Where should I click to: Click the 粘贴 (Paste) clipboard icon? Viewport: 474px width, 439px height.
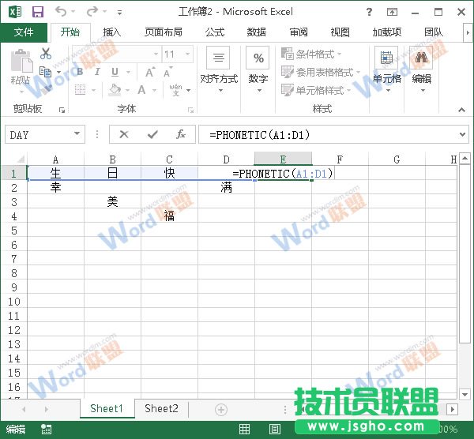[21, 61]
